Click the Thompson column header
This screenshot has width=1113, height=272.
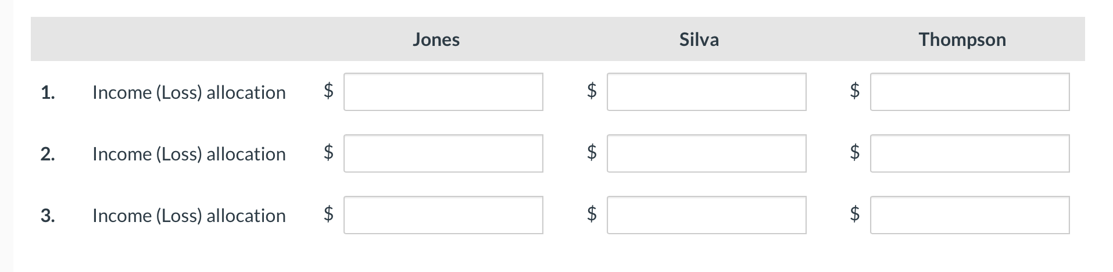coord(962,40)
